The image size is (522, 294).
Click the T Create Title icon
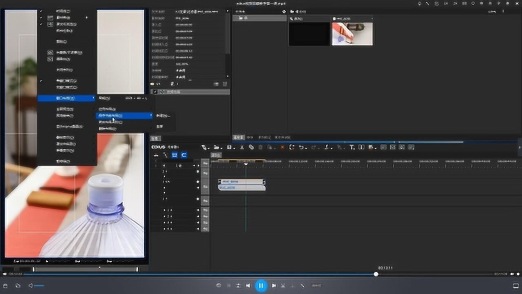[351, 147]
